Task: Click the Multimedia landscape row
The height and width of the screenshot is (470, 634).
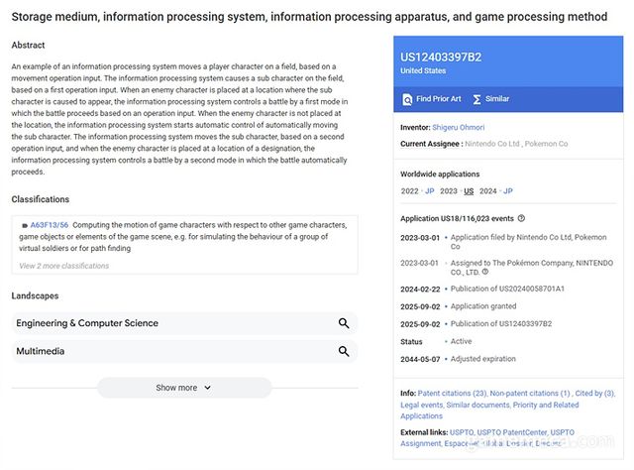Action: (x=184, y=351)
